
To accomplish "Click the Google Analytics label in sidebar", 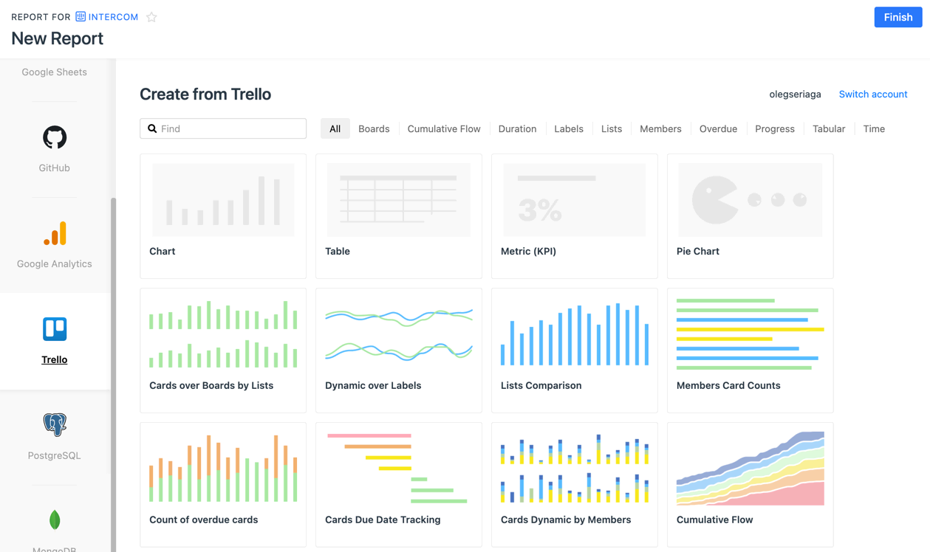I will tap(55, 264).
